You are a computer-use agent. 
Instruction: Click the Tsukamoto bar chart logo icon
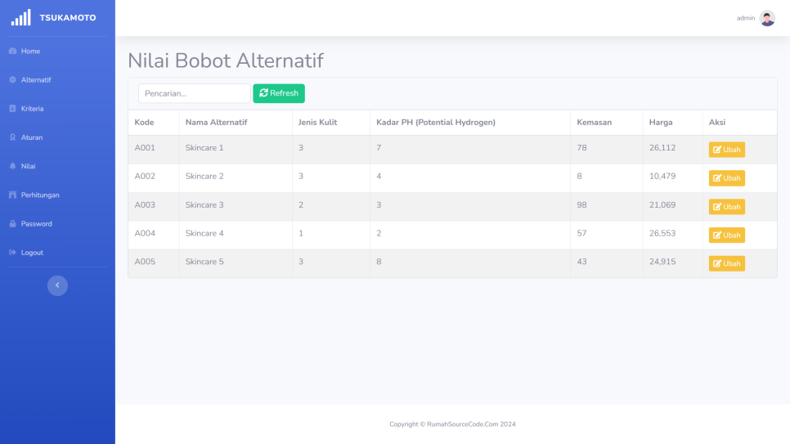point(20,17)
